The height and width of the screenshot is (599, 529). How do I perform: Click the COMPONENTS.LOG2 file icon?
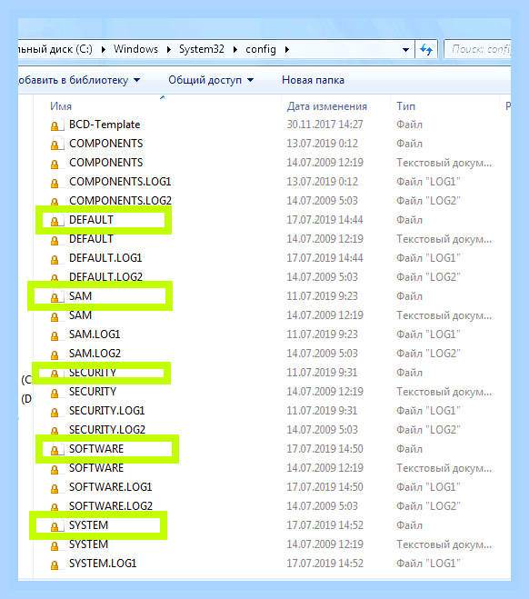55,201
